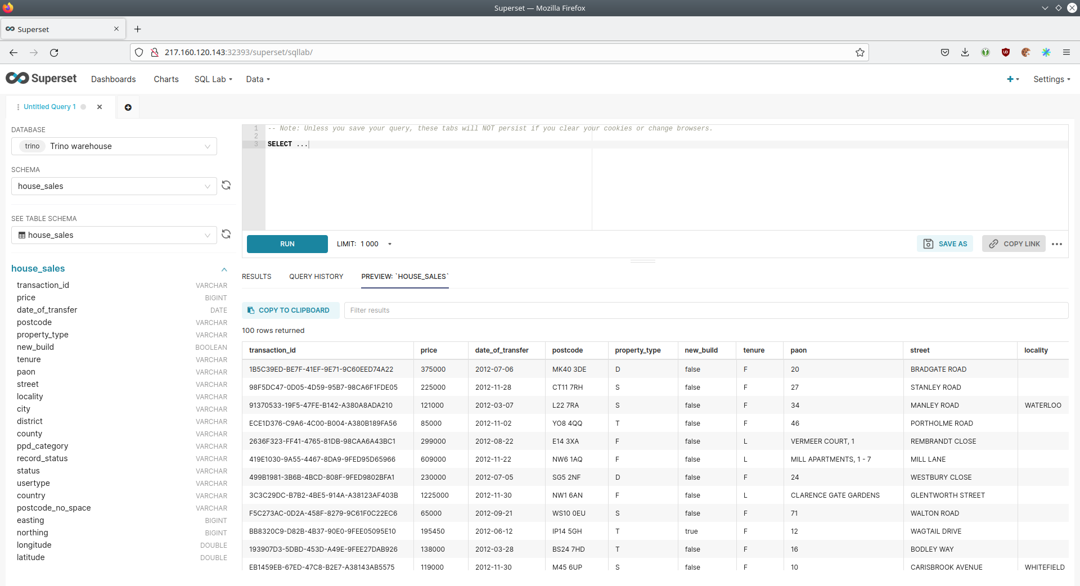Open the house_sales schema dropdown

pyautogui.click(x=114, y=186)
